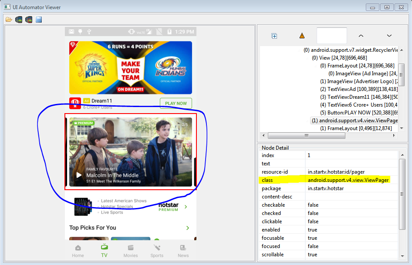Click Malcolm In The Middle title text
Image resolution: width=412 pixels, height=265 pixels.
pyautogui.click(x=112, y=175)
